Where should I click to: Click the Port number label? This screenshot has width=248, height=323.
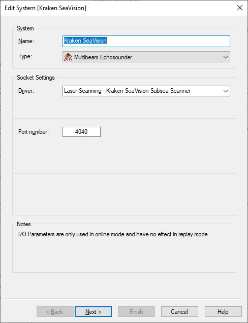pyautogui.click(x=34, y=132)
